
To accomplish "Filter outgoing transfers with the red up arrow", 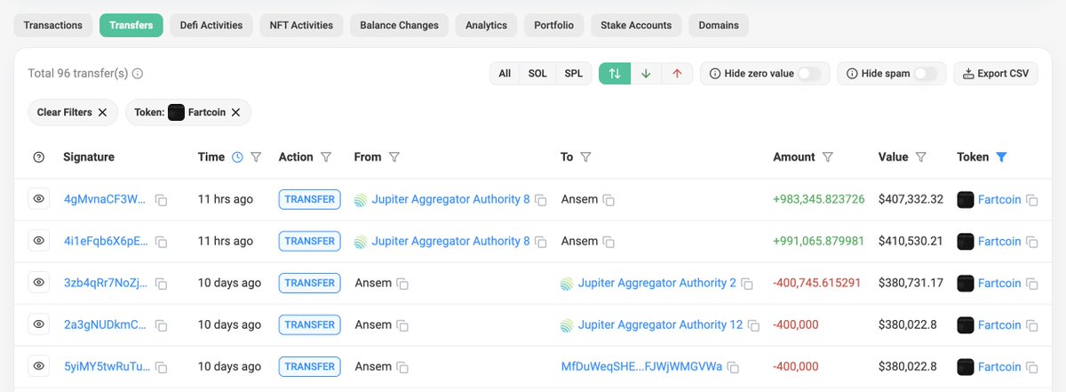I will tap(677, 73).
